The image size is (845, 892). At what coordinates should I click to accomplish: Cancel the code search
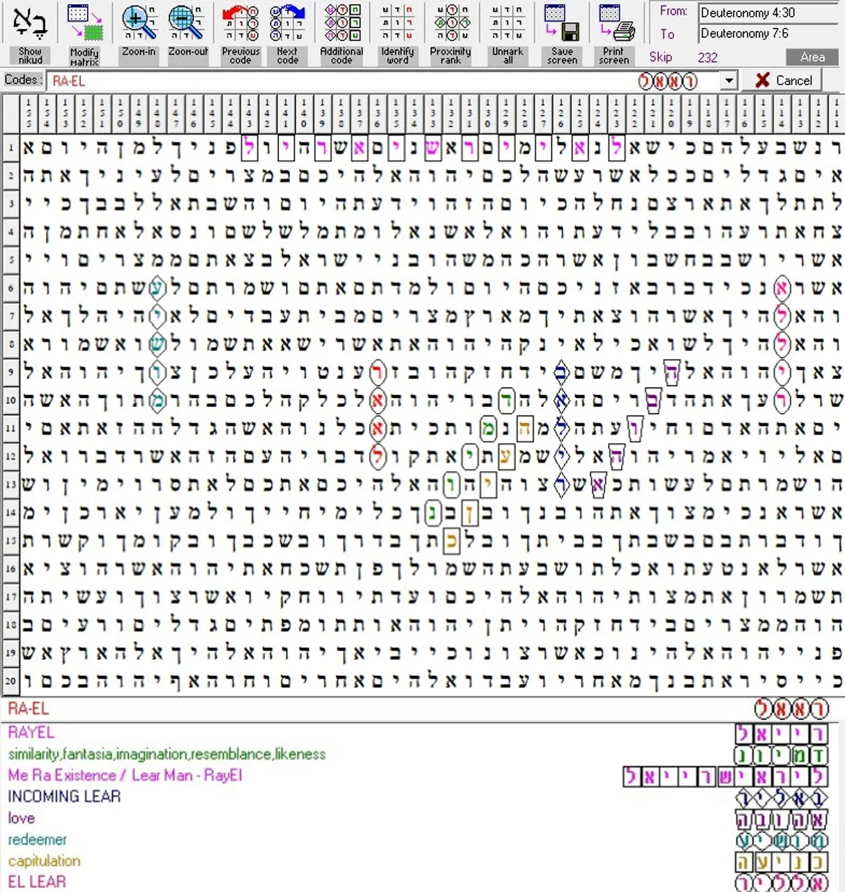tap(784, 80)
